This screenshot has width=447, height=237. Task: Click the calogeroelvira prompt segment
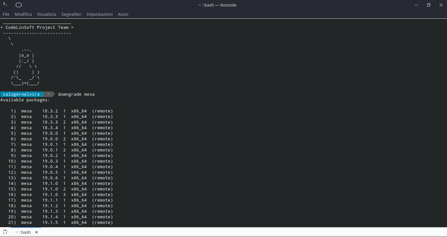pyautogui.click(x=21, y=94)
